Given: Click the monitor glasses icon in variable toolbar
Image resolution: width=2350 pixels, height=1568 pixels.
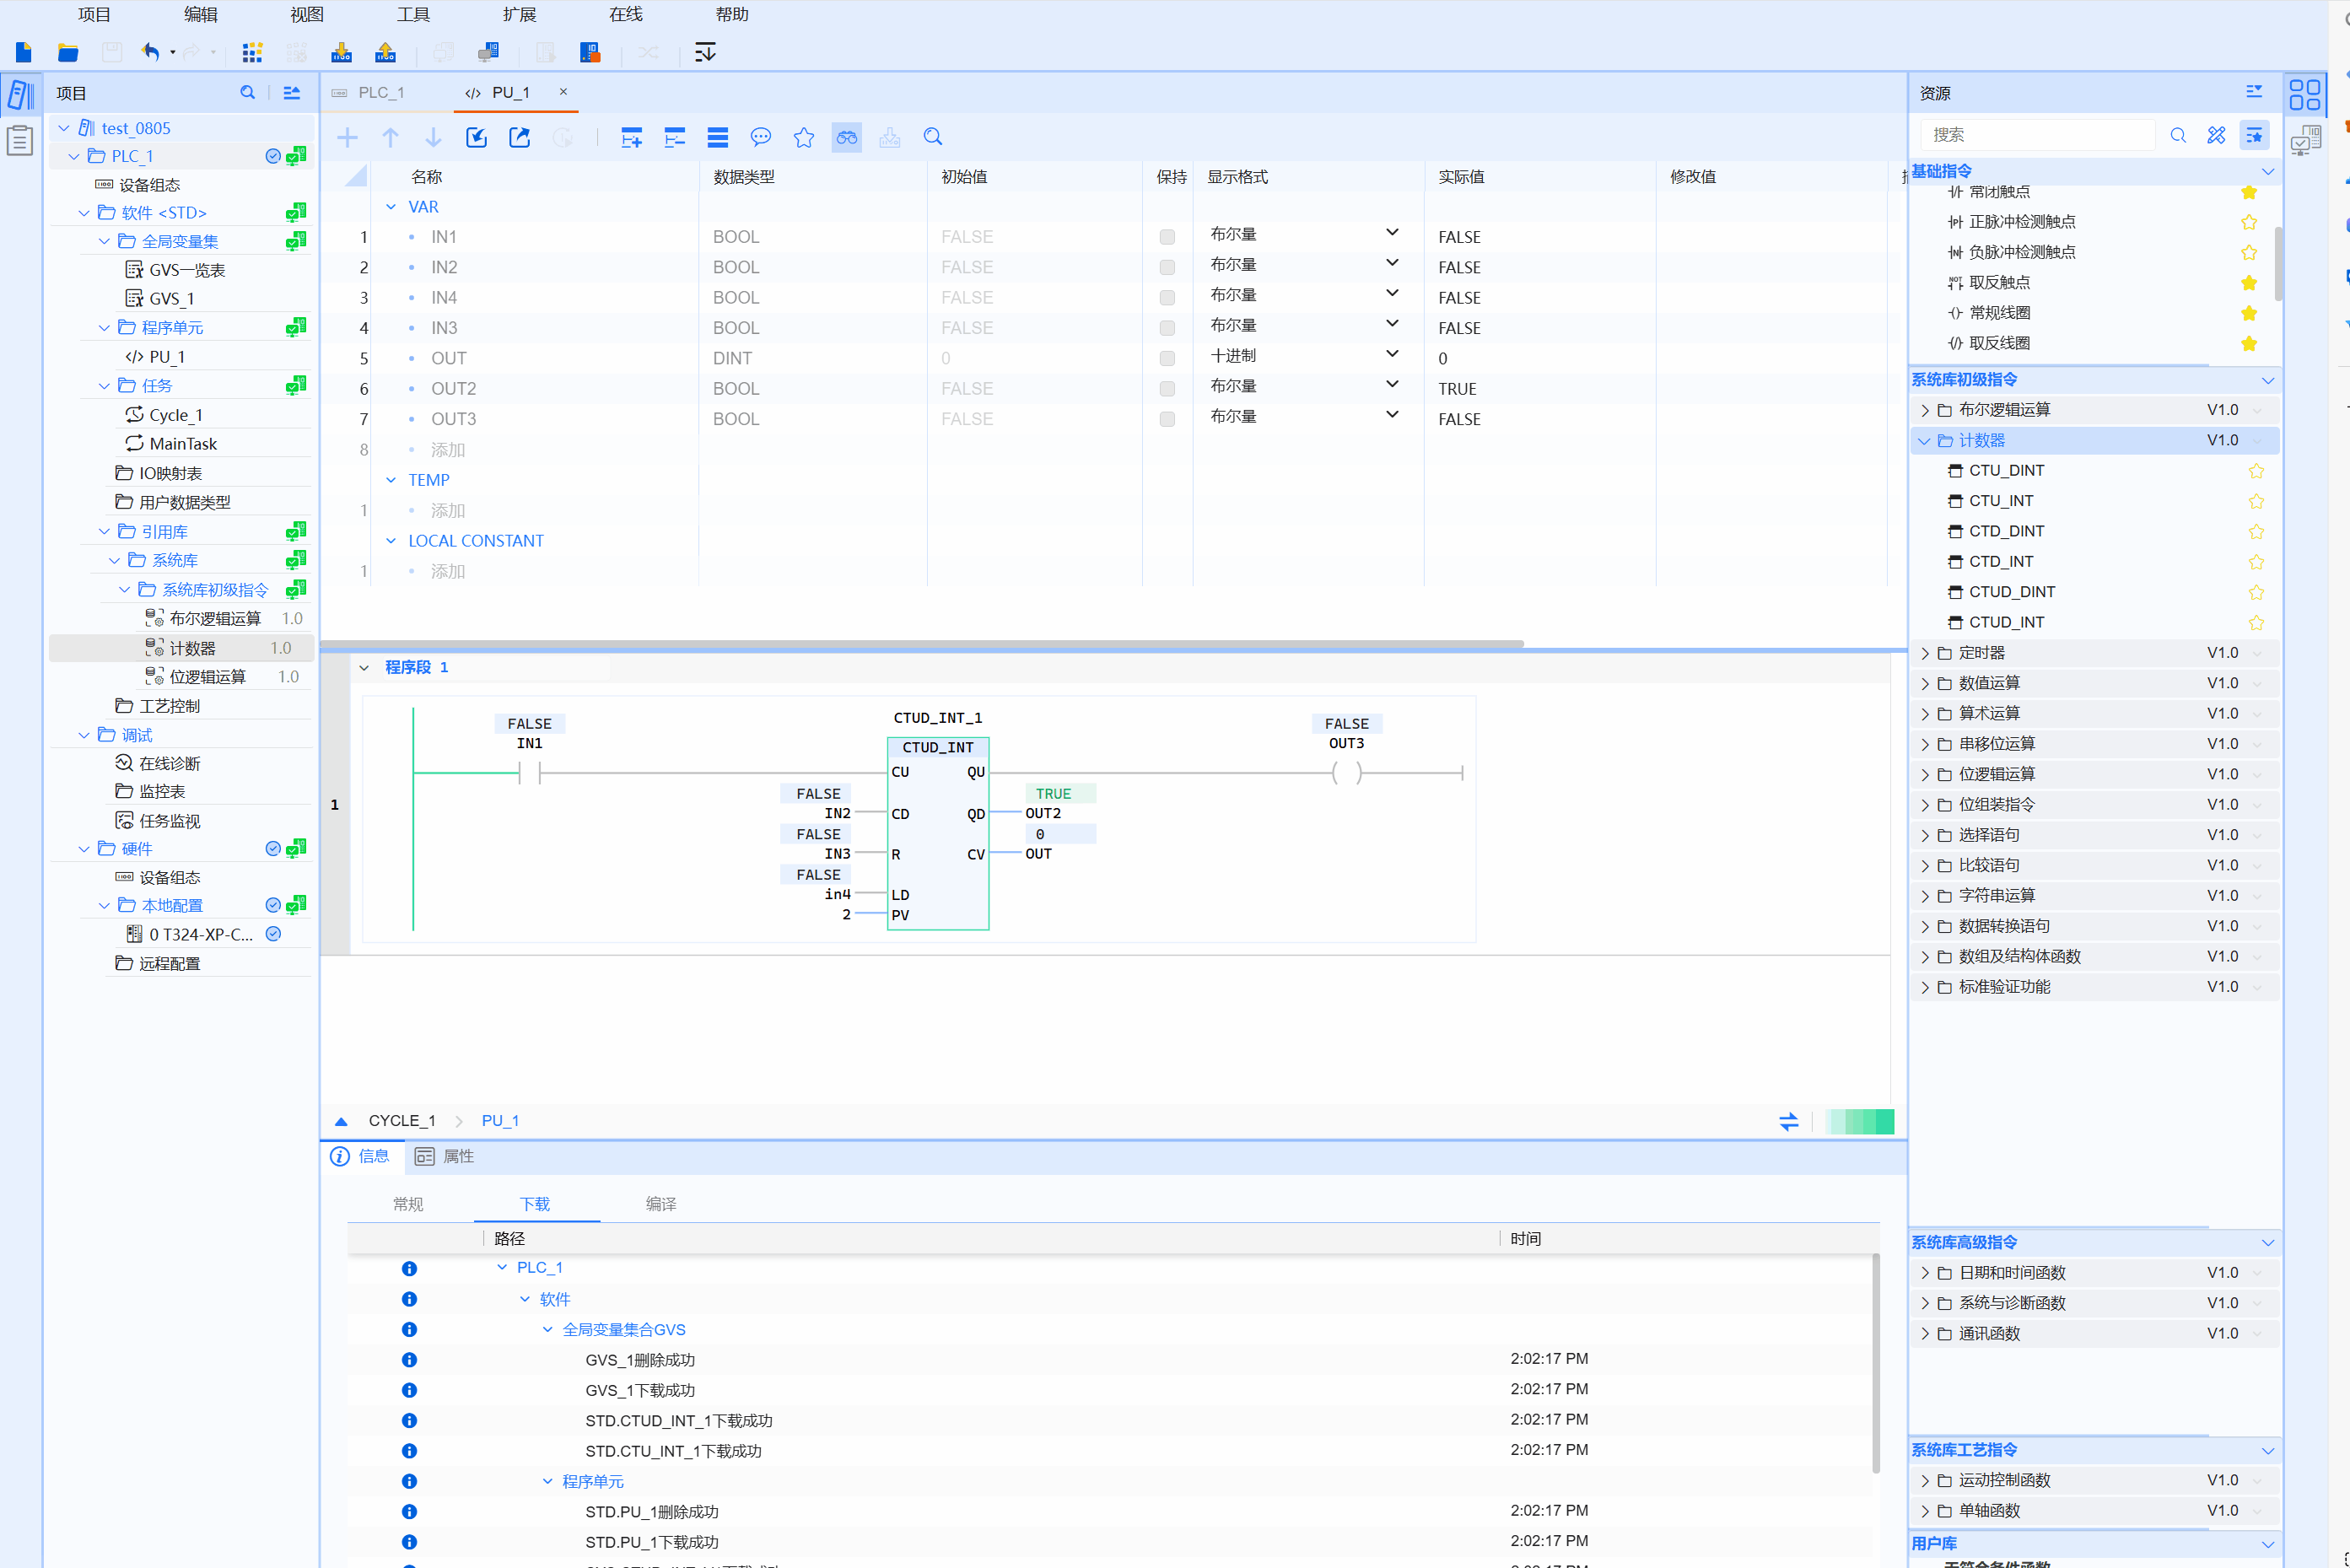Looking at the screenshot, I should 846,138.
